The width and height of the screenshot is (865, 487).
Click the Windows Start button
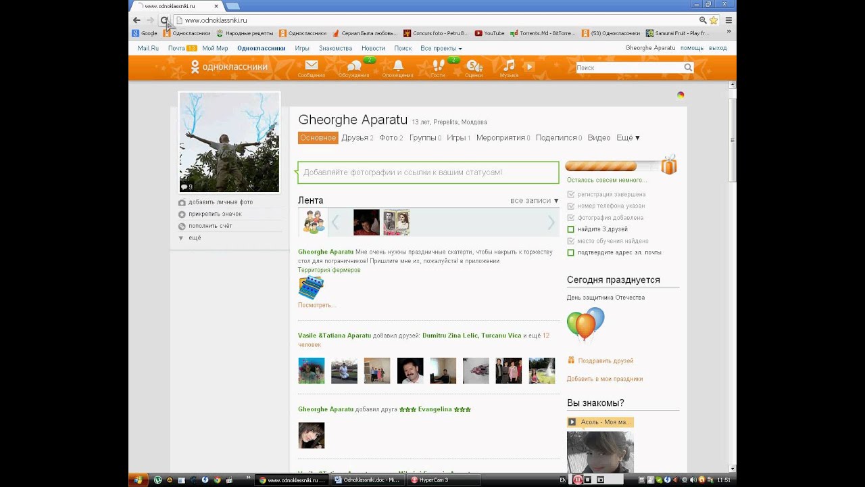click(138, 480)
